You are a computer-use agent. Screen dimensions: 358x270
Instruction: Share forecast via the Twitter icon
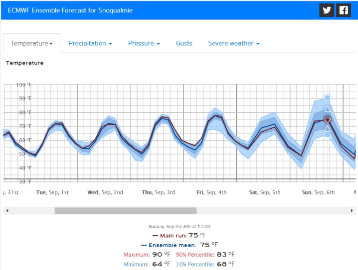pyautogui.click(x=327, y=10)
